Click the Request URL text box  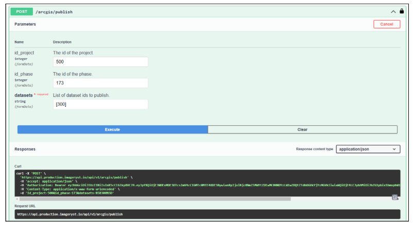tap(207, 214)
